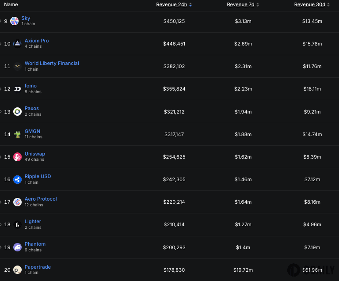The image size is (339, 281).
Task: Expand the Axiom Pro row chevron
Action: coord(0,44)
